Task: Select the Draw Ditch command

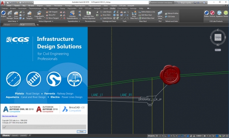Action: [105, 15]
